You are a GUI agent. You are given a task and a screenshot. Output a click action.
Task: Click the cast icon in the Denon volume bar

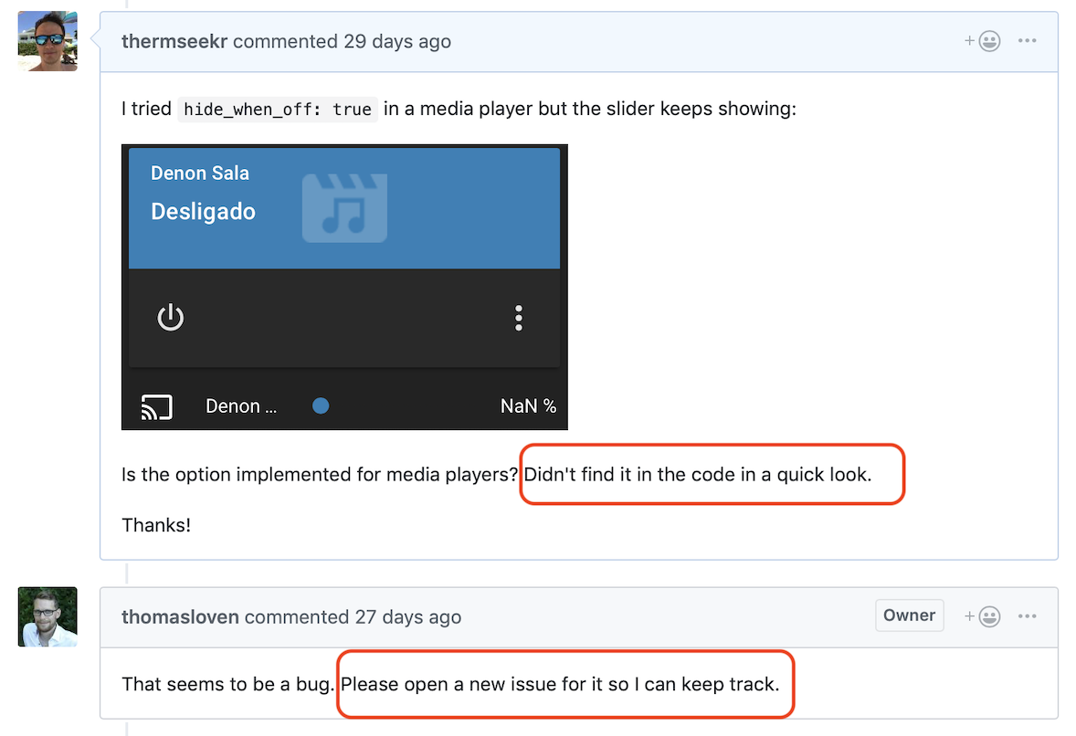point(156,405)
